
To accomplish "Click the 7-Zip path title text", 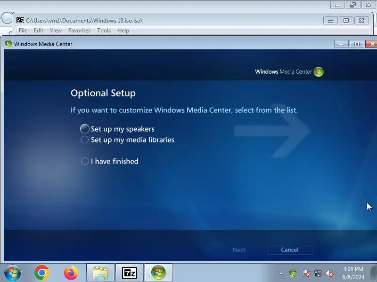I will tap(84, 20).
